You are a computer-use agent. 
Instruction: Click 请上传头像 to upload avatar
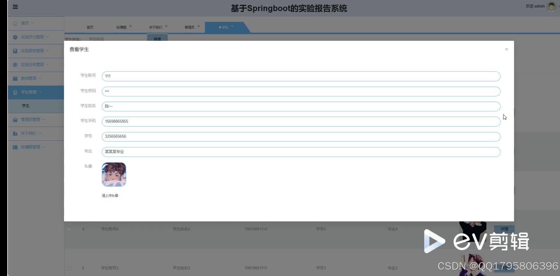pyautogui.click(x=110, y=195)
